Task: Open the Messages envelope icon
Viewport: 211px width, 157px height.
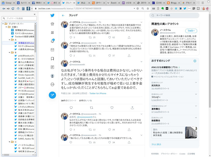Action: (52, 50)
